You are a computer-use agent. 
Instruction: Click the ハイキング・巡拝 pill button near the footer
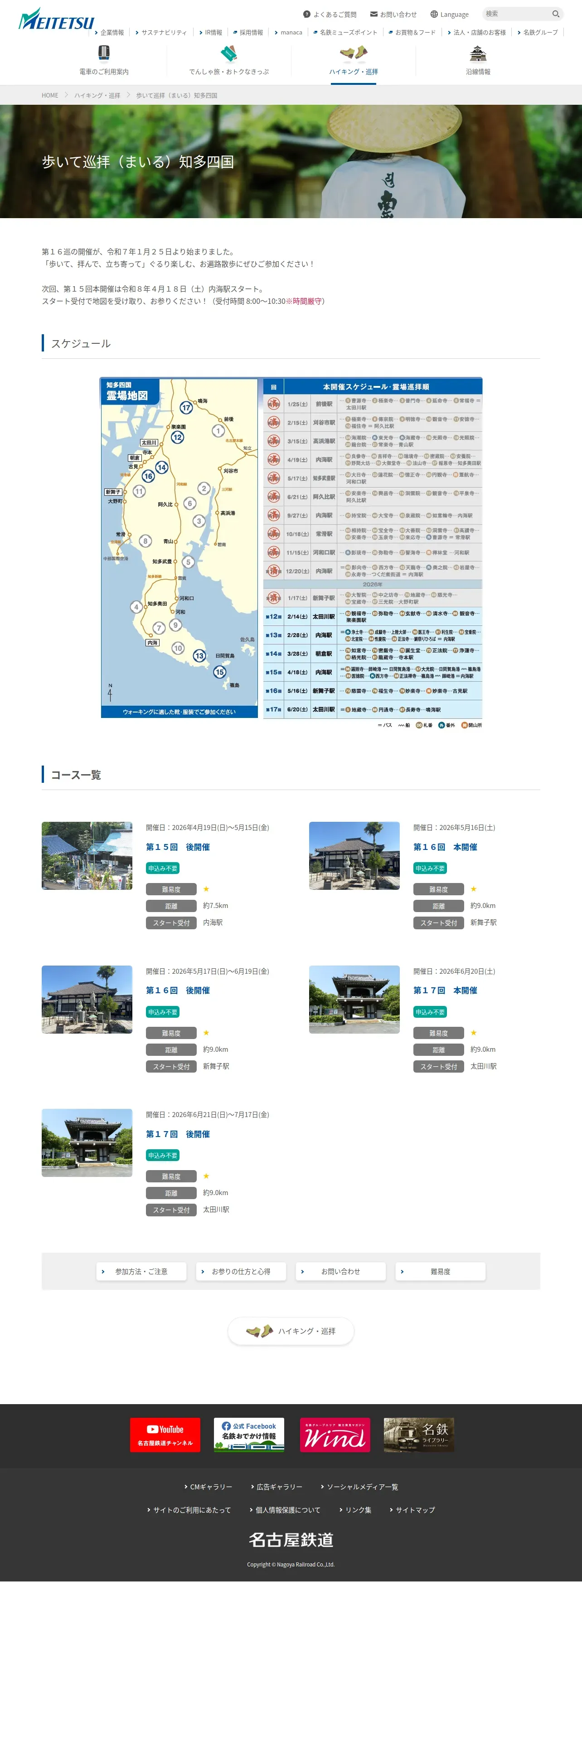point(291,1331)
